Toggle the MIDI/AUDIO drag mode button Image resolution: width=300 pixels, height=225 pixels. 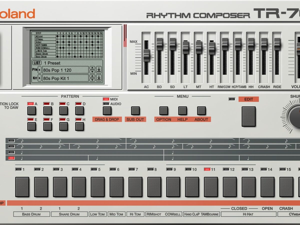pyautogui.click(x=107, y=111)
